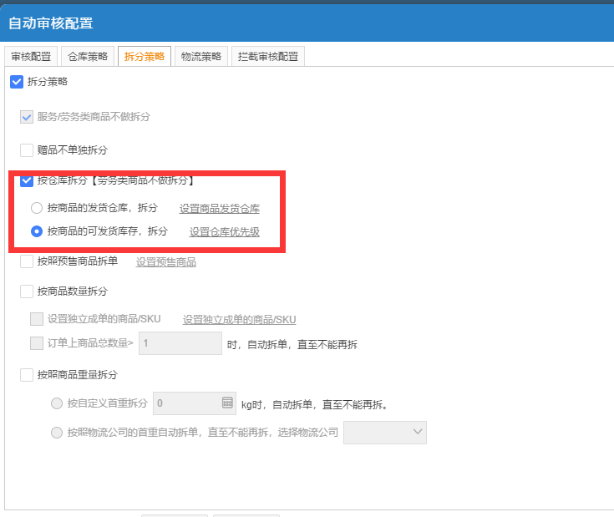Toggle 服务/劳务类商品不做拆分 checkbox
Viewport: 614px width, 517px height.
tap(27, 117)
